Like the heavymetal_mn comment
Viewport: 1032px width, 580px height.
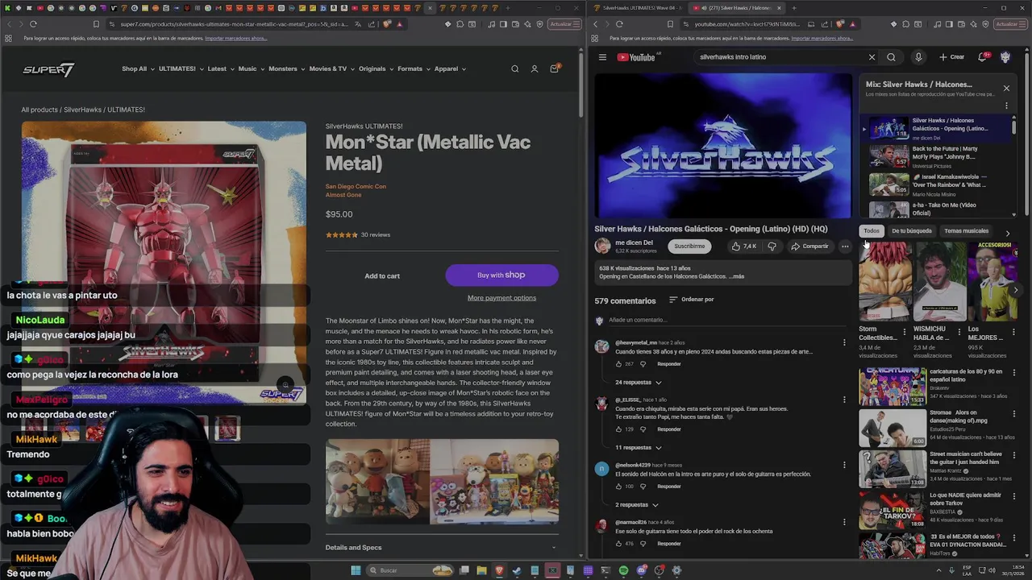coord(618,364)
